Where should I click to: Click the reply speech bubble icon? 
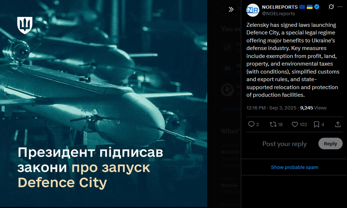pos(251,124)
